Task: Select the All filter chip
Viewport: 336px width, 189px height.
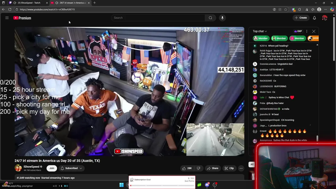Action: (252, 164)
